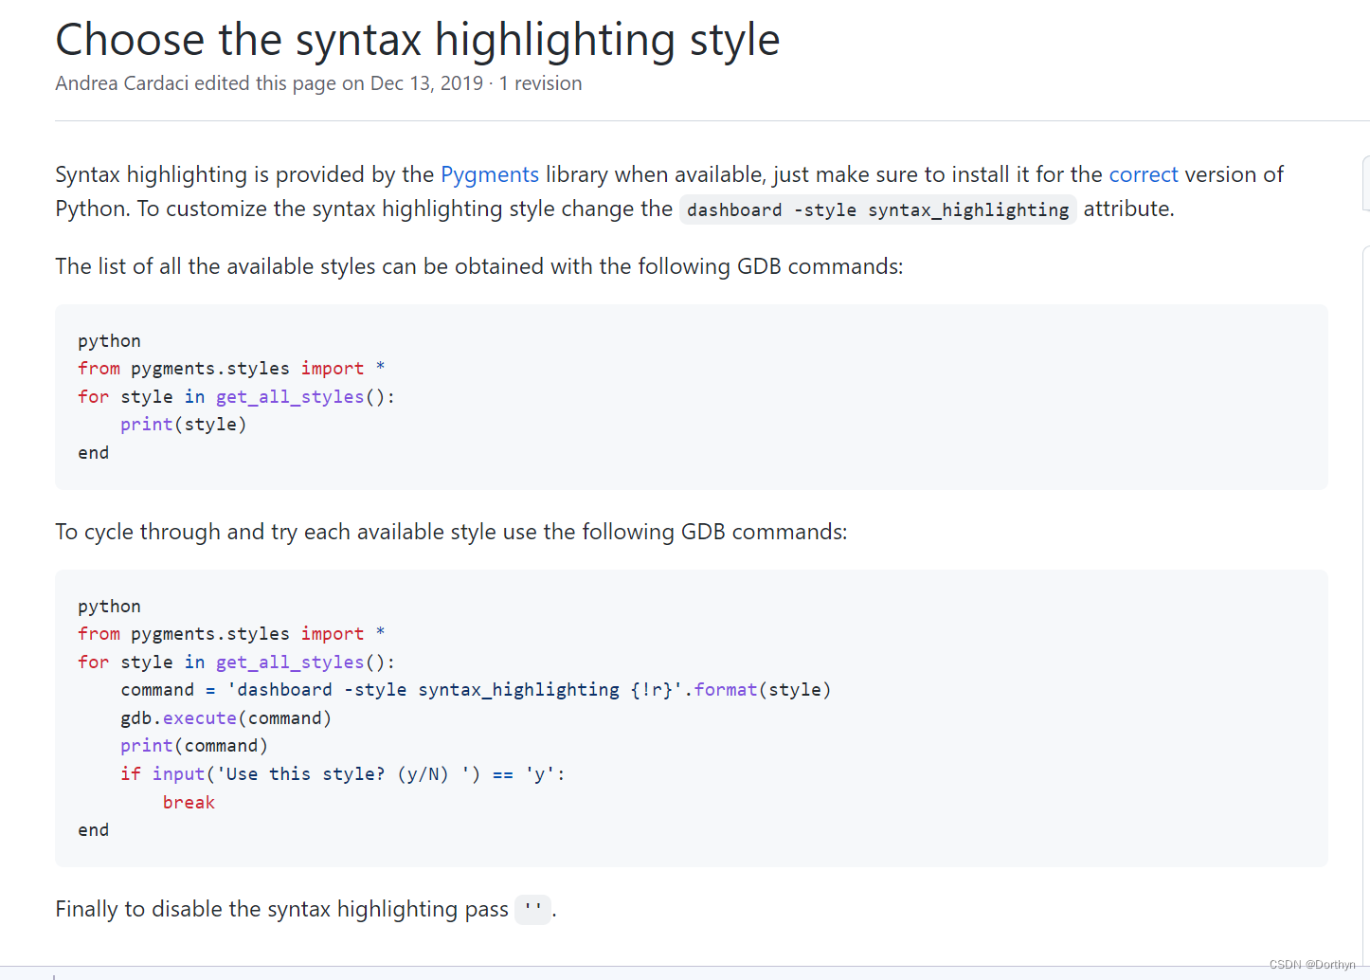This screenshot has height=980, width=1370.
Task: Click inline code 'dashboard -style syntax_highlighting'
Action: 878,209
